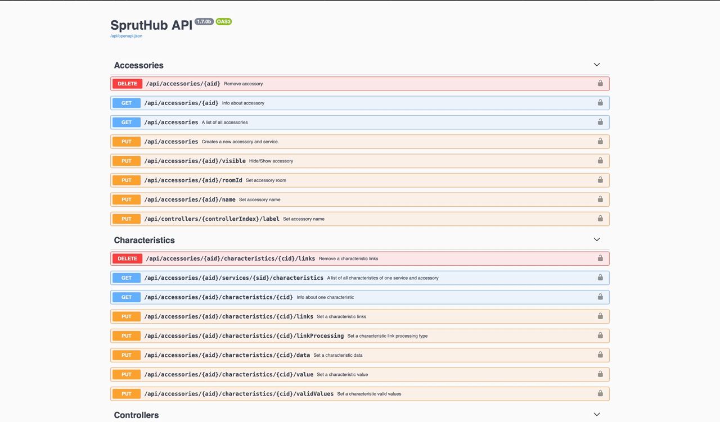Click the 1.7.0b version badge
This screenshot has width=720, height=422.
click(x=204, y=21)
